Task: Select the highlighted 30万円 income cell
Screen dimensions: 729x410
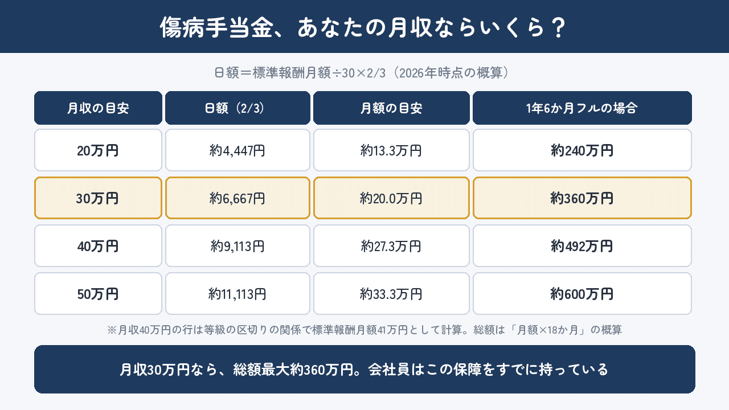Action: click(x=98, y=198)
